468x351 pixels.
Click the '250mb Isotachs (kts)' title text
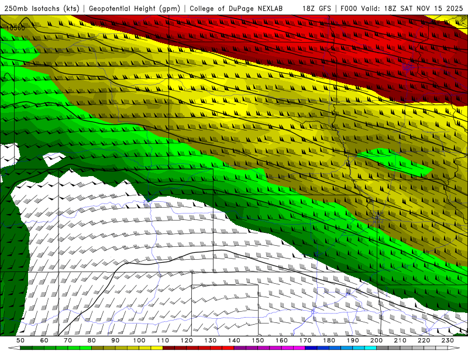tap(42, 8)
